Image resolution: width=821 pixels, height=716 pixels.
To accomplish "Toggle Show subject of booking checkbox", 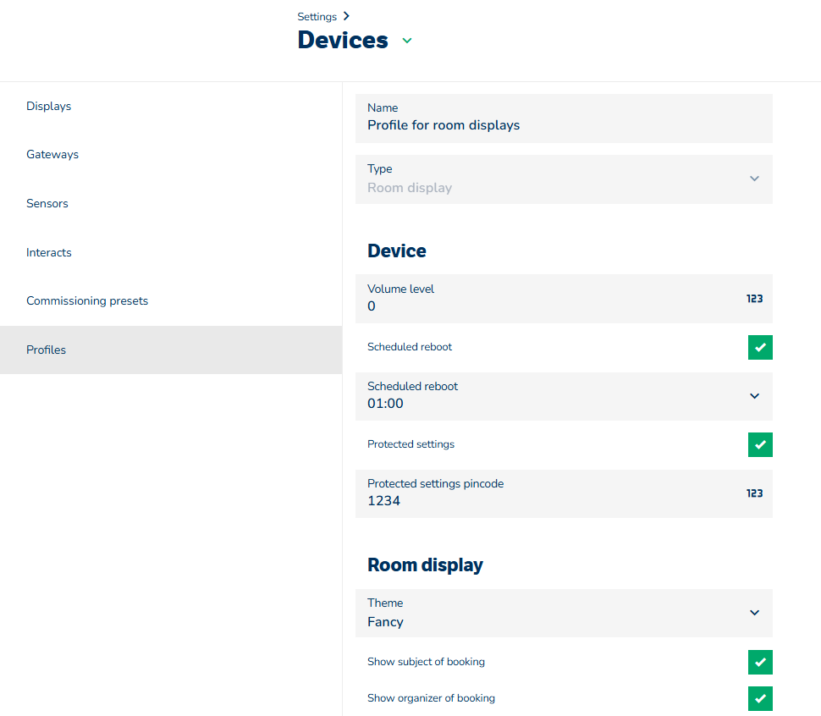I will coord(760,662).
